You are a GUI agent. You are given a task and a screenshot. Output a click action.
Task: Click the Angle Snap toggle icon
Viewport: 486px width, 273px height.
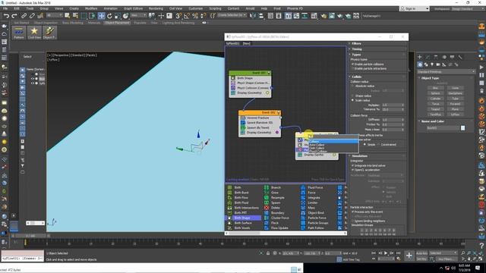pos(187,16)
